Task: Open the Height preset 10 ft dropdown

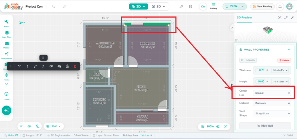Action: [x=280, y=81]
